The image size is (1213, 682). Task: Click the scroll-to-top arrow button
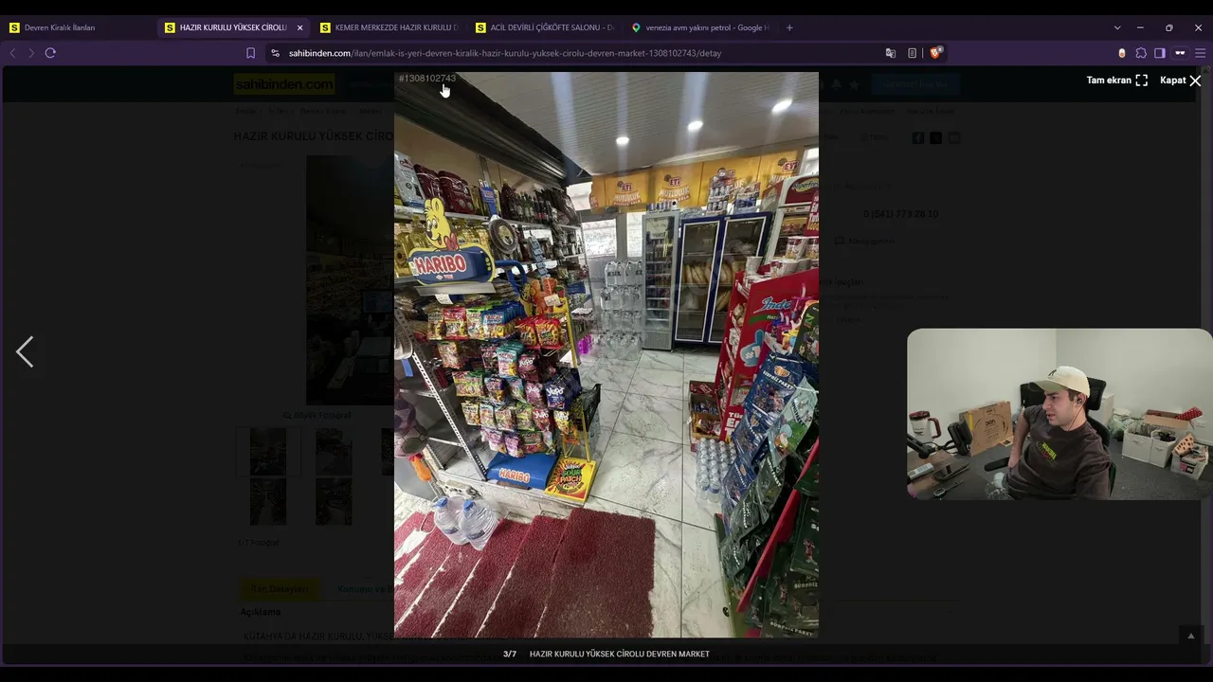coord(1191,636)
